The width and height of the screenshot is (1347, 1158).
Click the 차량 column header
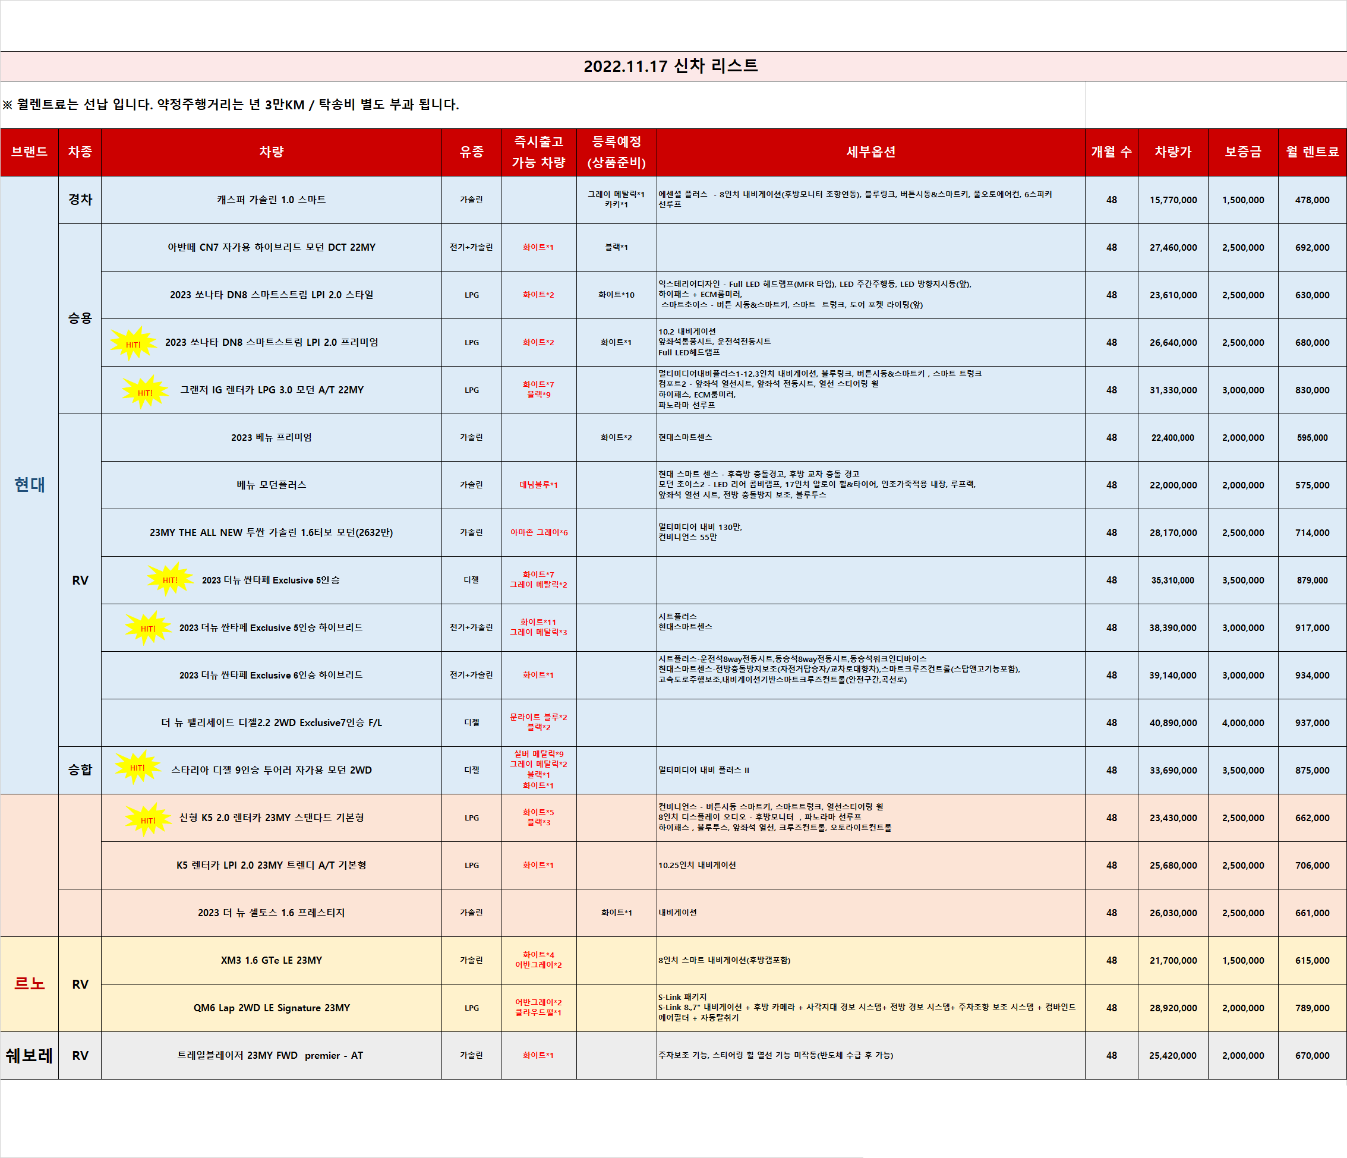pos(272,152)
